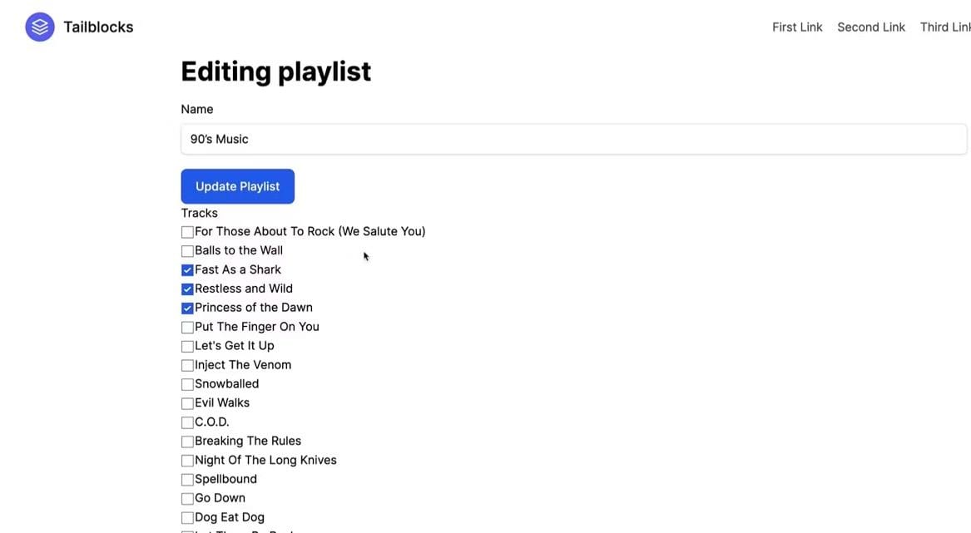Click the Tailblocks brand name text
Viewport: 971px width, 533px height.
(98, 27)
